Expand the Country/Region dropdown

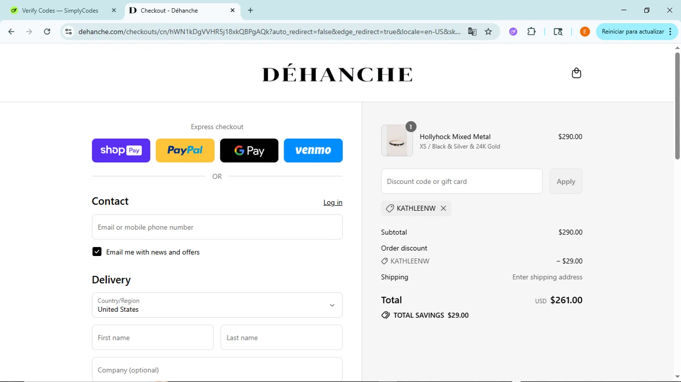[217, 305]
